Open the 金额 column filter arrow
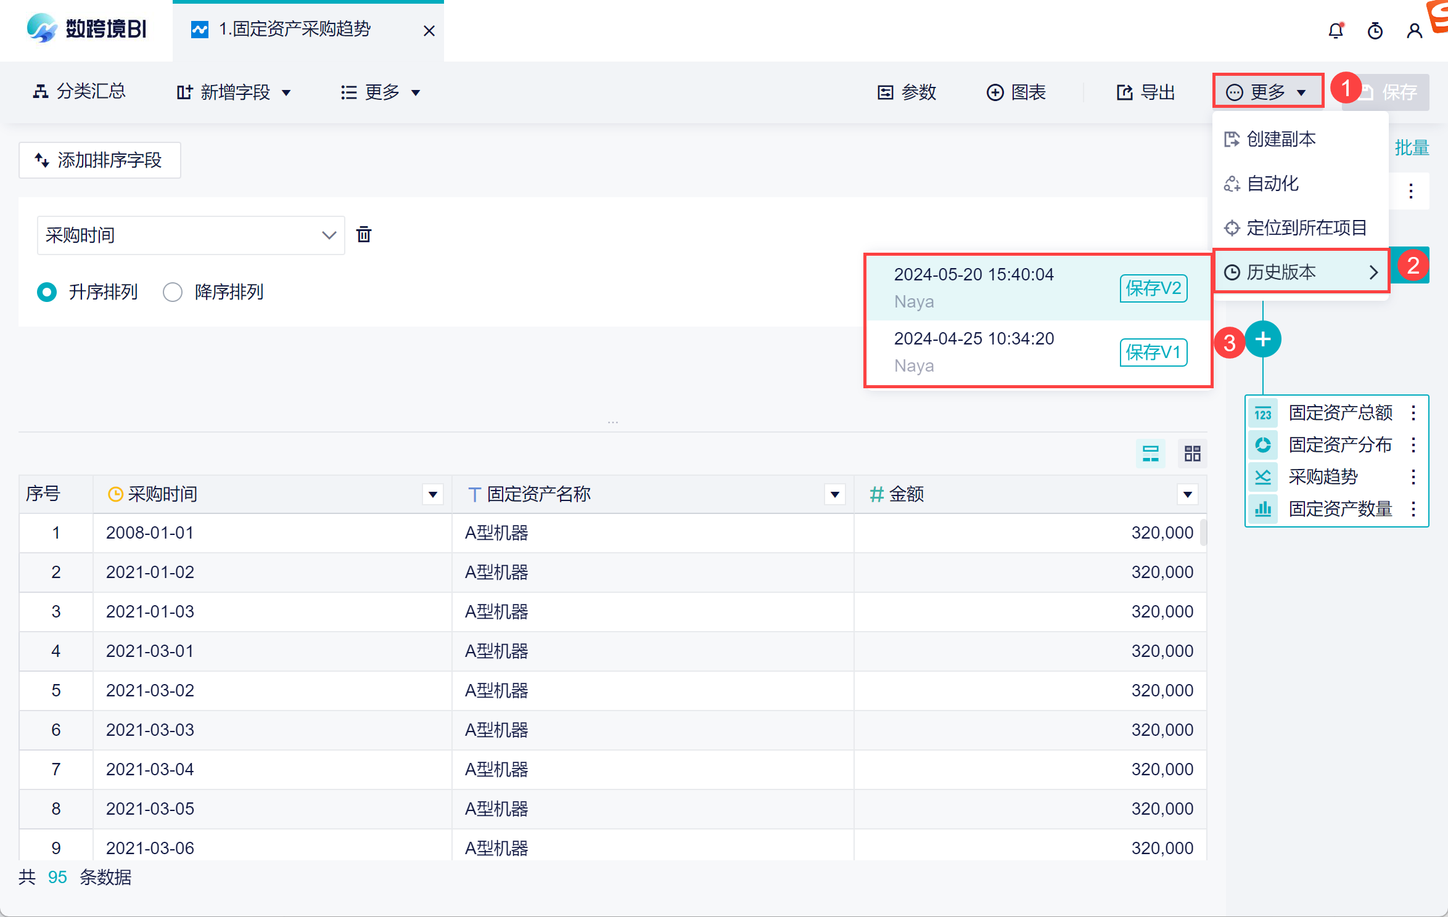The width and height of the screenshot is (1448, 917). coord(1187,494)
